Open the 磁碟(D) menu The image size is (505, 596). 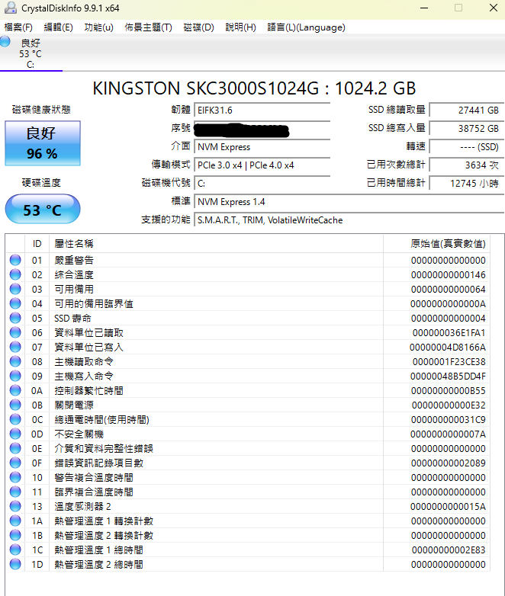tap(198, 27)
